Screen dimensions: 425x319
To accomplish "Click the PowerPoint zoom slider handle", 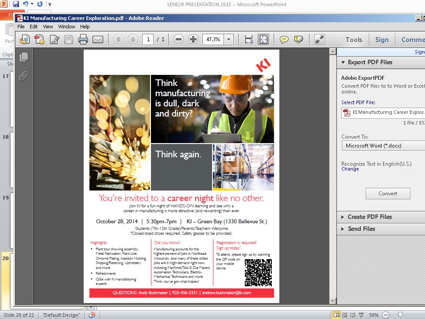I will [x=400, y=315].
